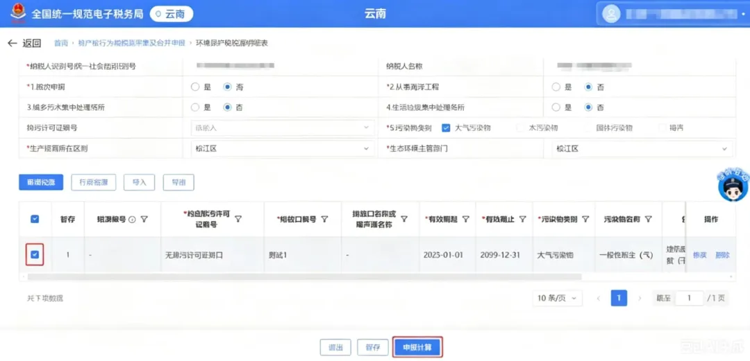Go to previous page chevron
Viewport: 750px width, 361px height.
(598, 299)
